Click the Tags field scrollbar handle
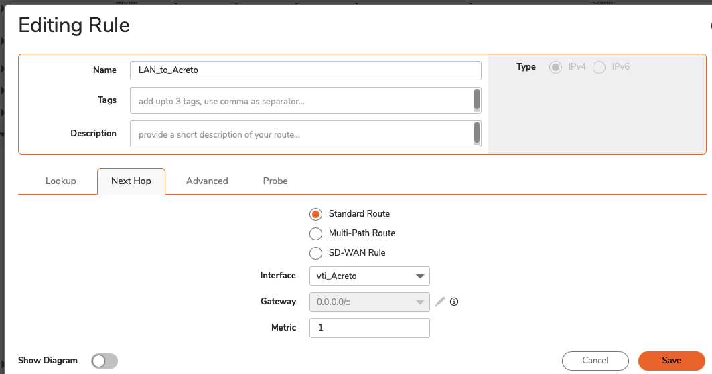The height and width of the screenshot is (374, 712). click(477, 99)
